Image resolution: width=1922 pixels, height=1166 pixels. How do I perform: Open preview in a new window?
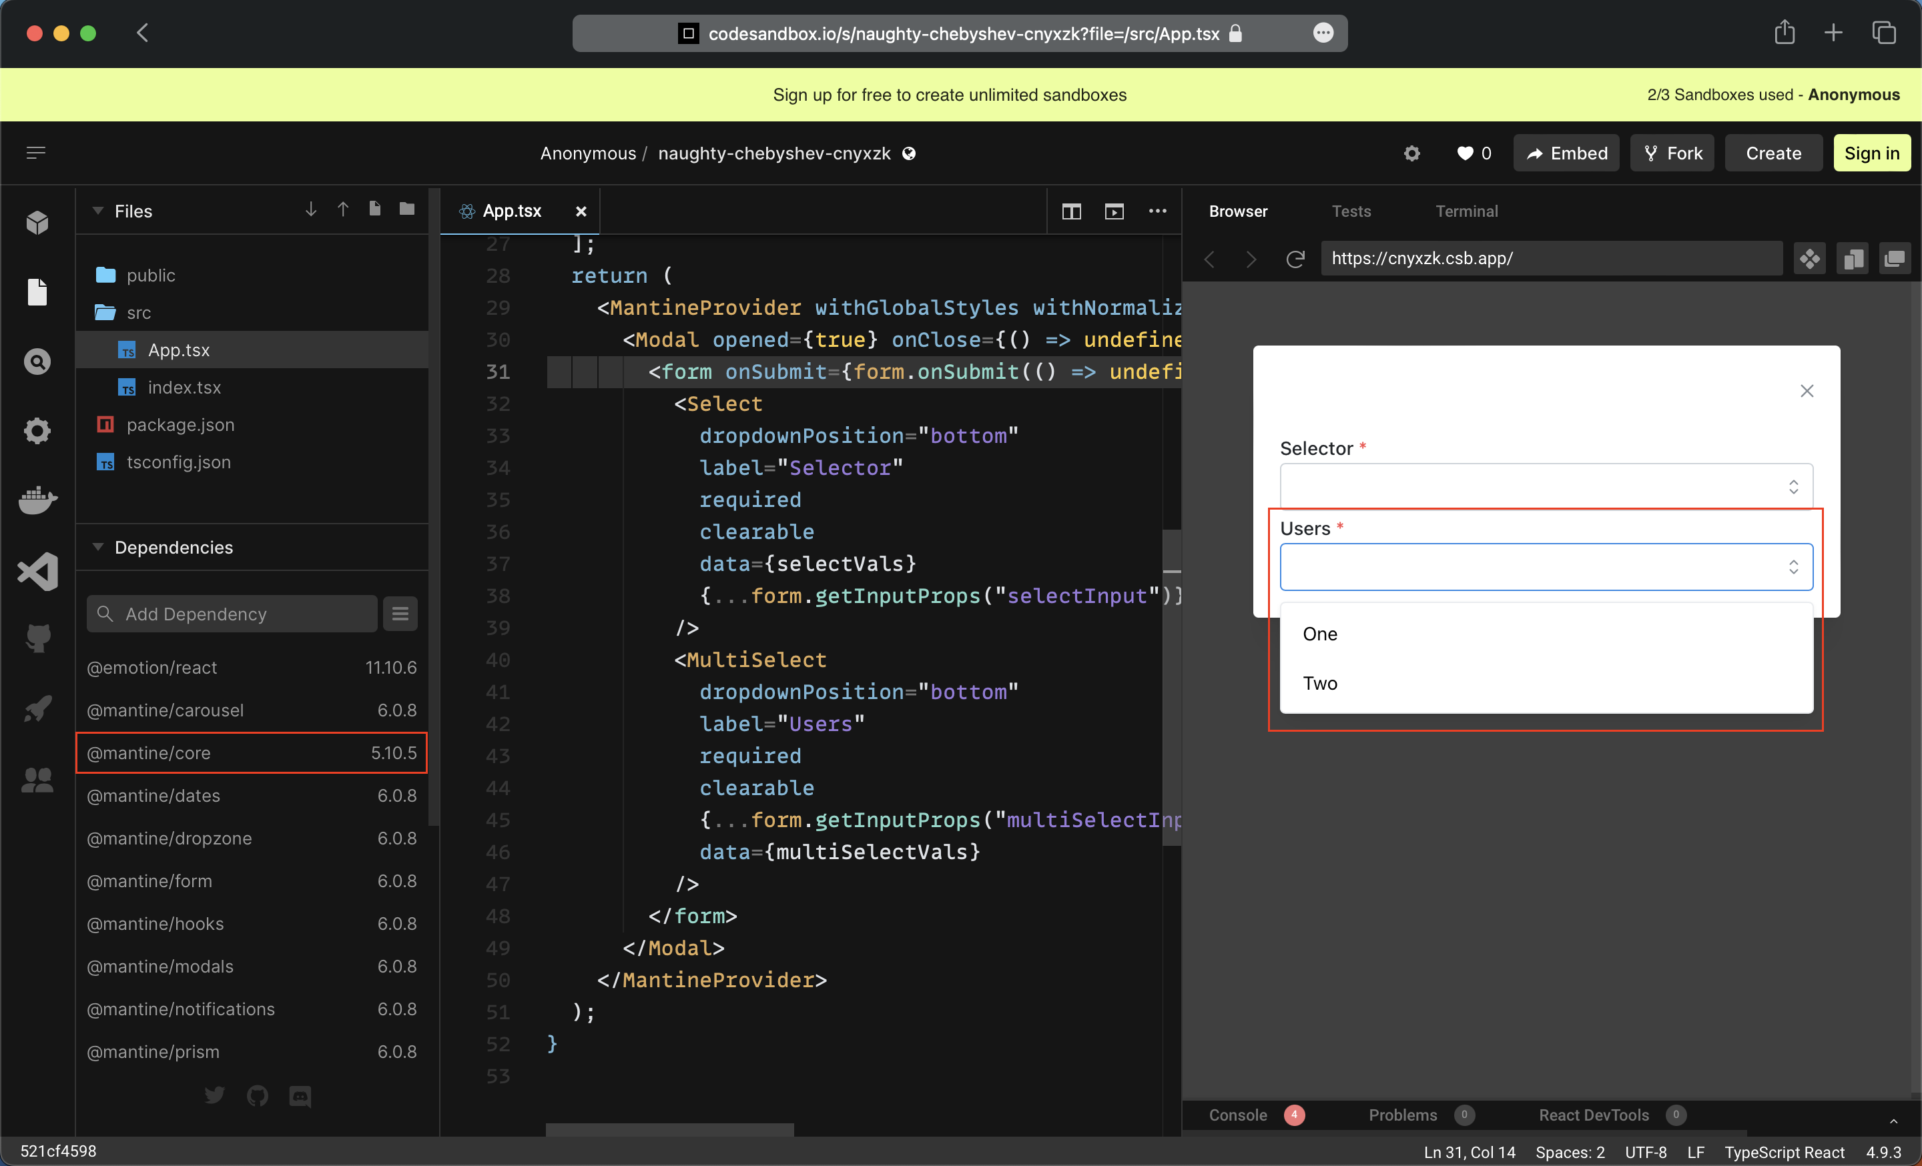(1895, 258)
